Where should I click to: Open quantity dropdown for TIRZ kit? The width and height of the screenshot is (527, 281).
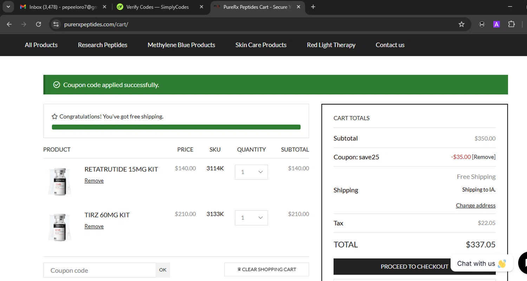251,218
